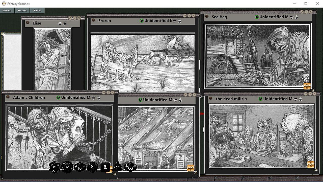
Task: Pop out the Elise window
Action: click(x=70, y=18)
